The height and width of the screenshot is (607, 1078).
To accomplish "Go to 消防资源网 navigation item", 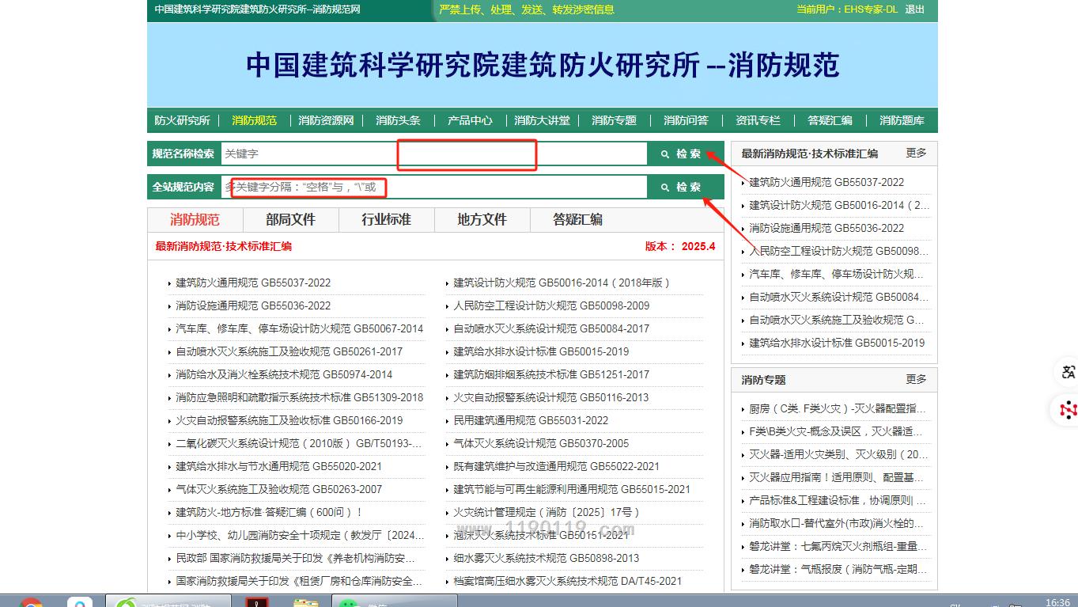I will pos(326,120).
